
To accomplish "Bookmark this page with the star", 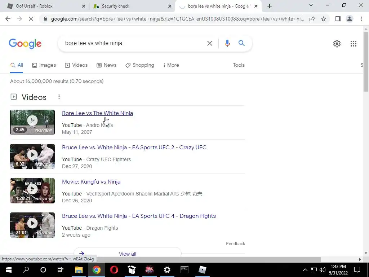I will pyautogui.click(x=324, y=19).
